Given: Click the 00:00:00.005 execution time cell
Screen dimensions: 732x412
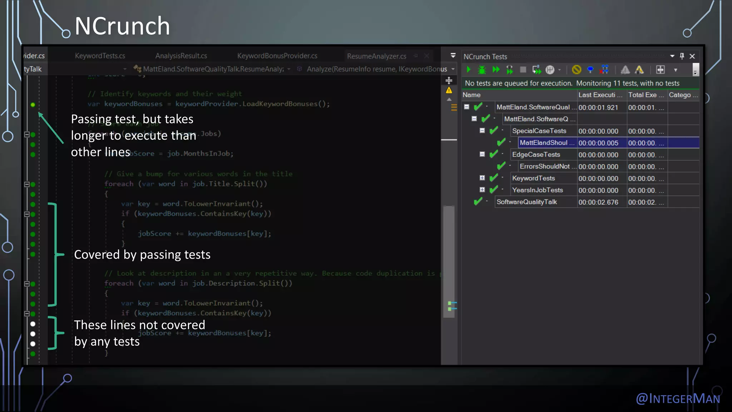Looking at the screenshot, I should [602, 143].
